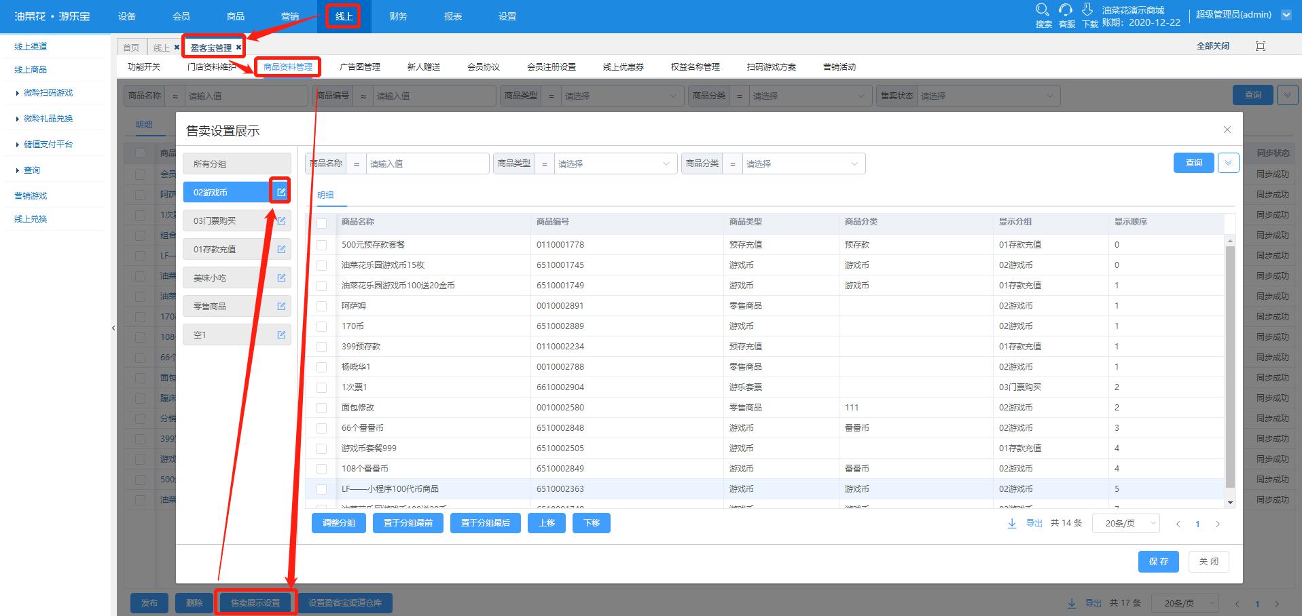This screenshot has width=1302, height=616.
Task: Expand advanced filters on background page
Action: [1287, 95]
